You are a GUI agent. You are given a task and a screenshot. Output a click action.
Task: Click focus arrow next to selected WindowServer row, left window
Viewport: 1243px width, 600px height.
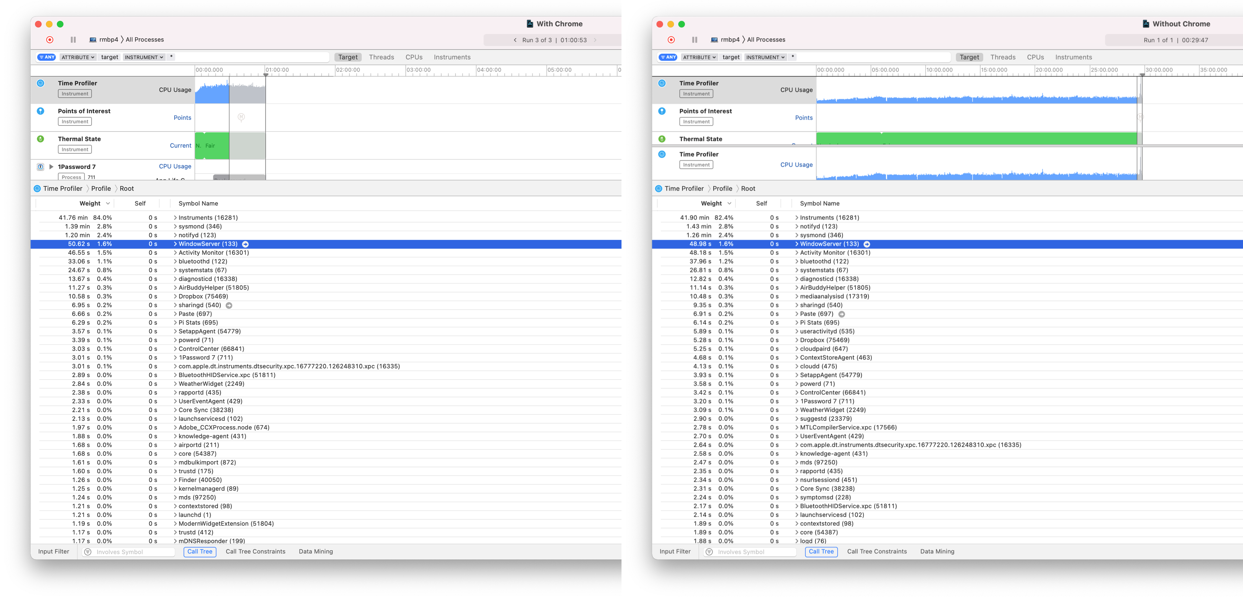(x=245, y=244)
